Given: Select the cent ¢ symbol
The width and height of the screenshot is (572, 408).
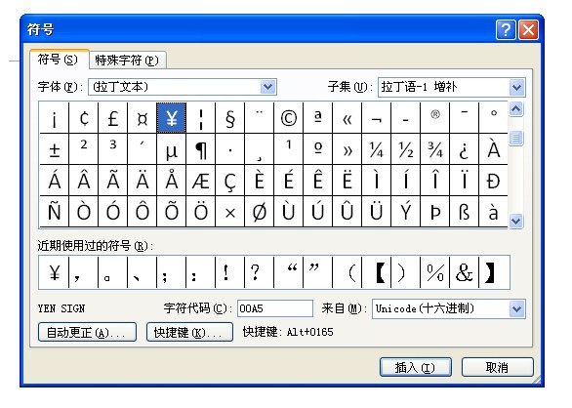Looking at the screenshot, I should pos(84,117).
